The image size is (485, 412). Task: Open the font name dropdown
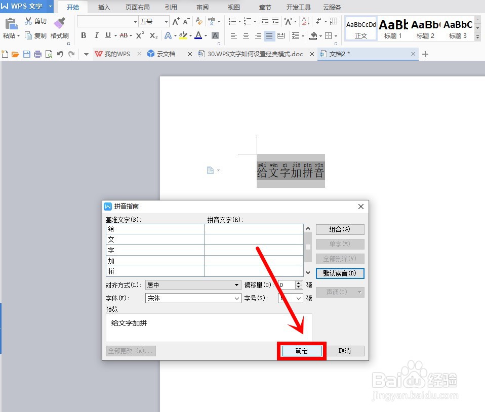click(x=135, y=22)
